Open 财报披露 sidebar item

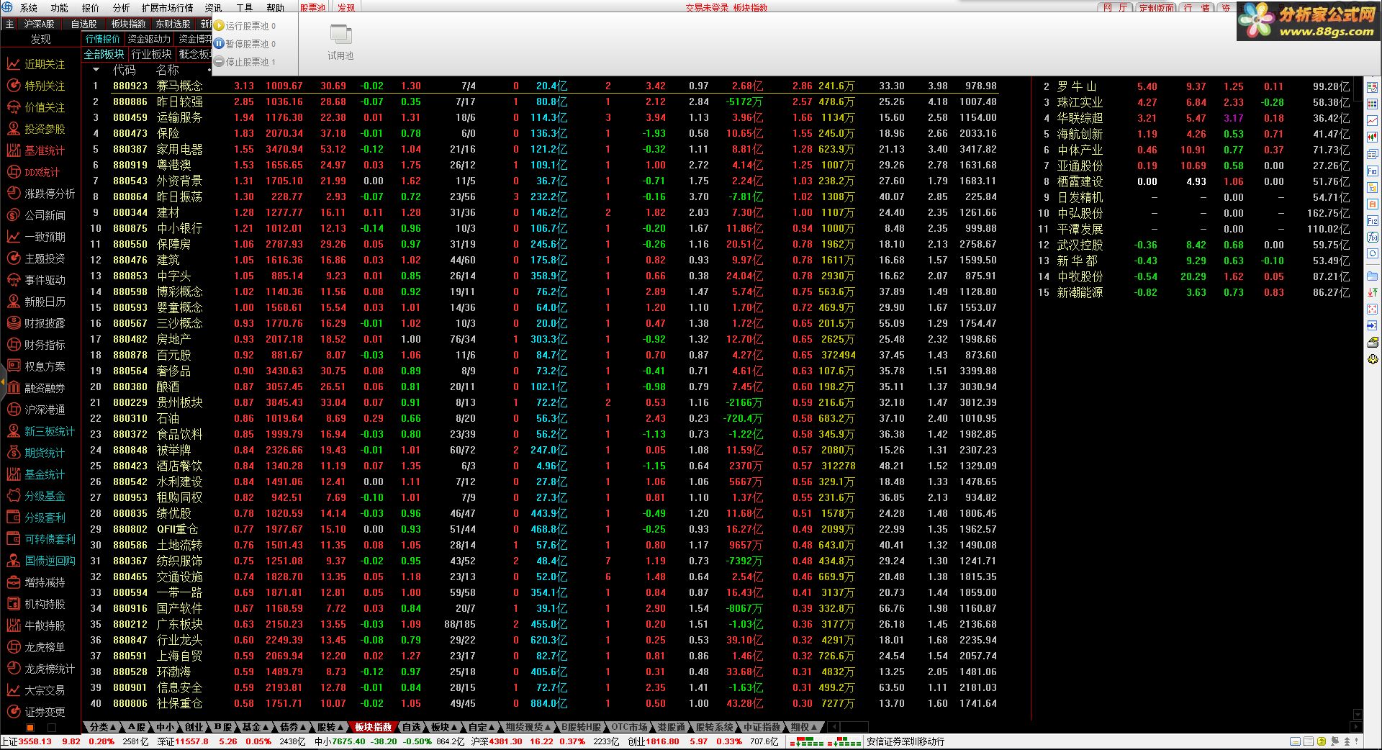click(x=36, y=323)
